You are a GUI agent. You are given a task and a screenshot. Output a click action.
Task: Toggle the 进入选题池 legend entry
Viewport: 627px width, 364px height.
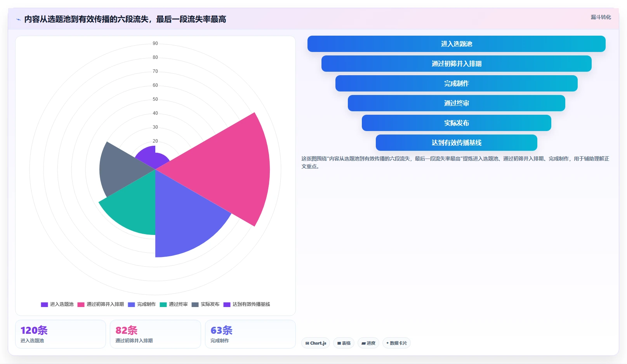[x=57, y=304]
